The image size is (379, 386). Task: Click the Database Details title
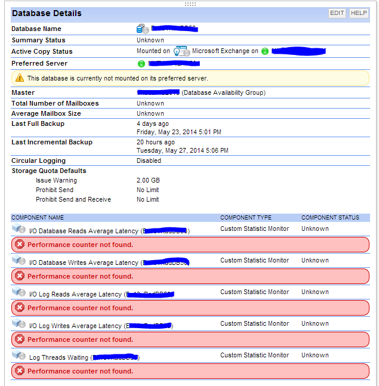pos(47,13)
